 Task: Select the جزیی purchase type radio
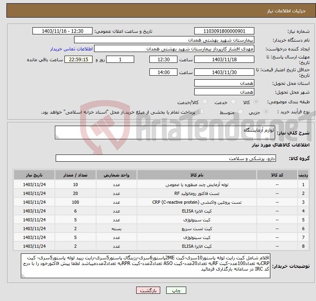coord(266,112)
